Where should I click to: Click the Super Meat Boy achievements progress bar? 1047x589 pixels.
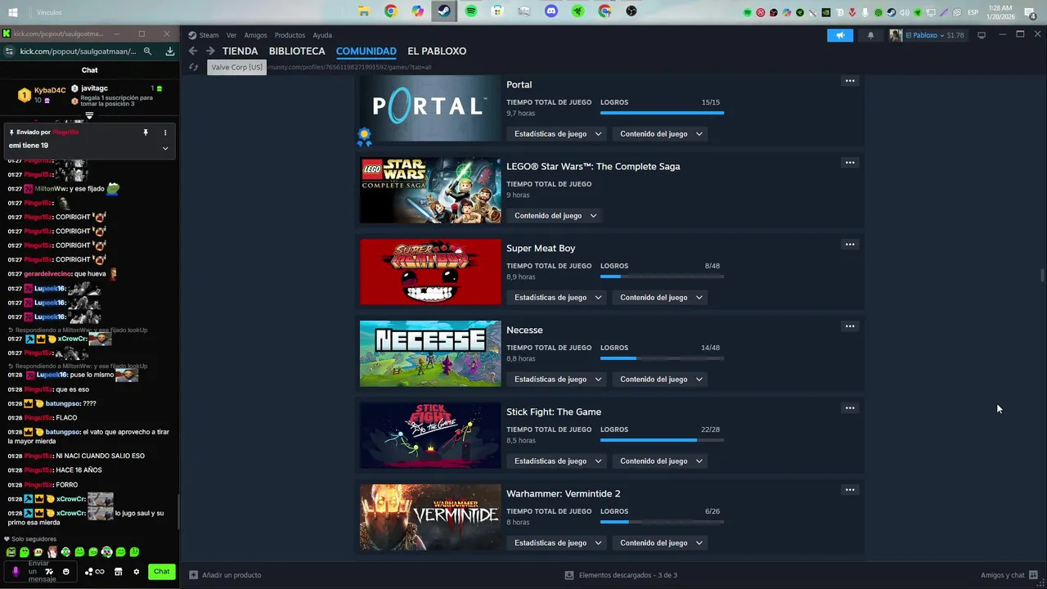[x=662, y=277]
